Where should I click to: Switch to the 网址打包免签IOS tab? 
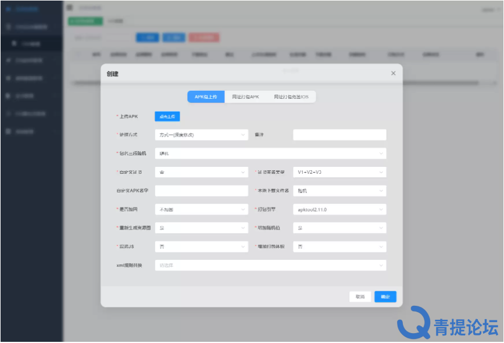point(291,97)
